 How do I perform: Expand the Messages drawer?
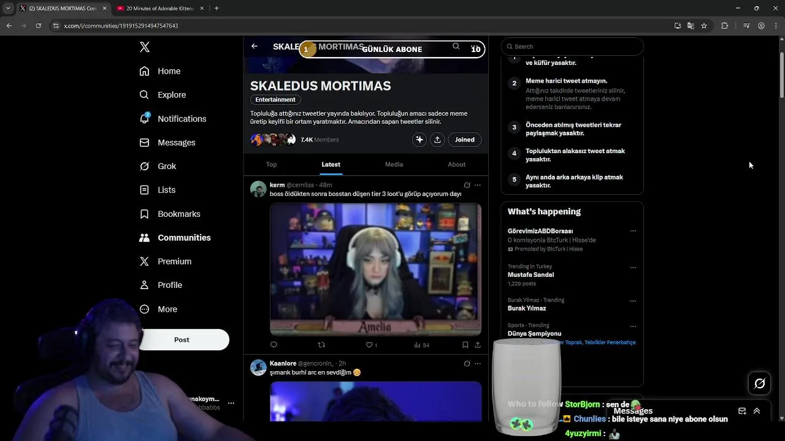coord(757,411)
